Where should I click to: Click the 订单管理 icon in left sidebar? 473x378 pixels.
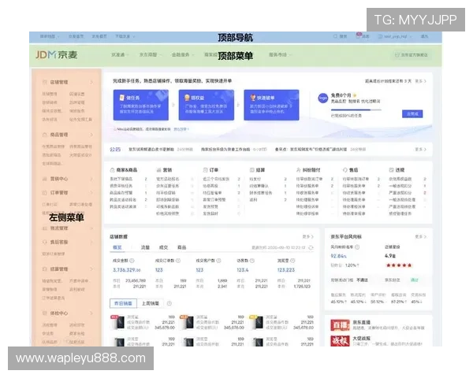[45, 193]
